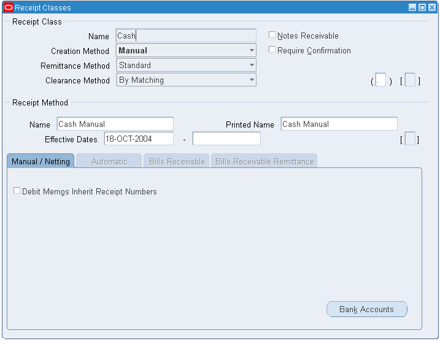Open the Clearance Method dropdown
Image resolution: width=440 pixels, height=341 pixels.
coord(252,80)
